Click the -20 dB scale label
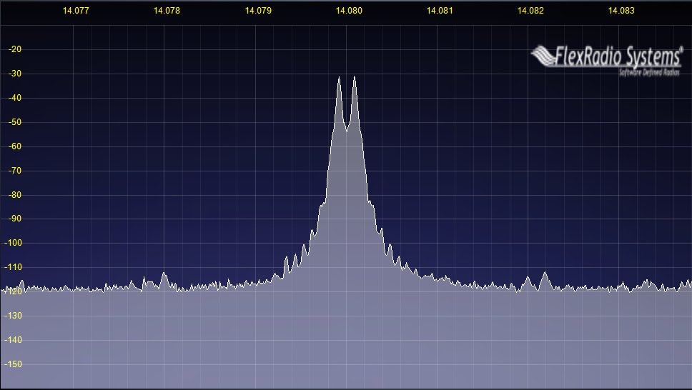Viewport: 692px width, 390px height. 15,50
